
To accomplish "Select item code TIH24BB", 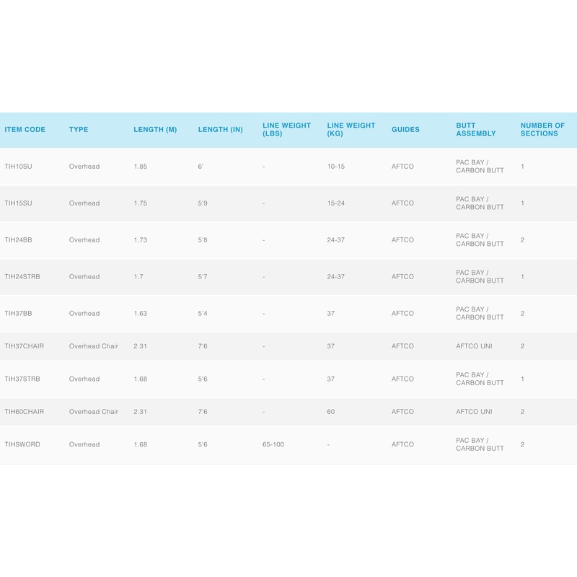I will (x=18, y=240).
